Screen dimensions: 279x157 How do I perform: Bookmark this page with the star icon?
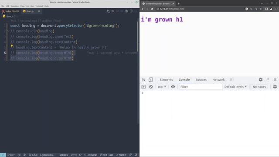(261, 9)
